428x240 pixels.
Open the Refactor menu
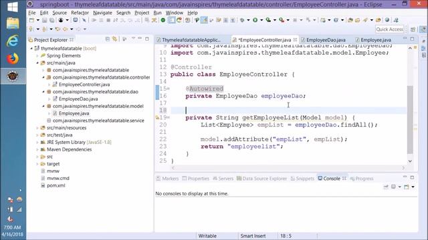(80, 13)
